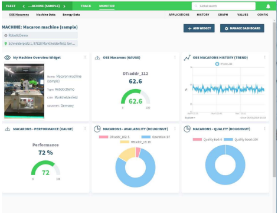278x214 pixels.
Task: Click the gauge icon of Macarons Performance widget
Action: [8, 129]
